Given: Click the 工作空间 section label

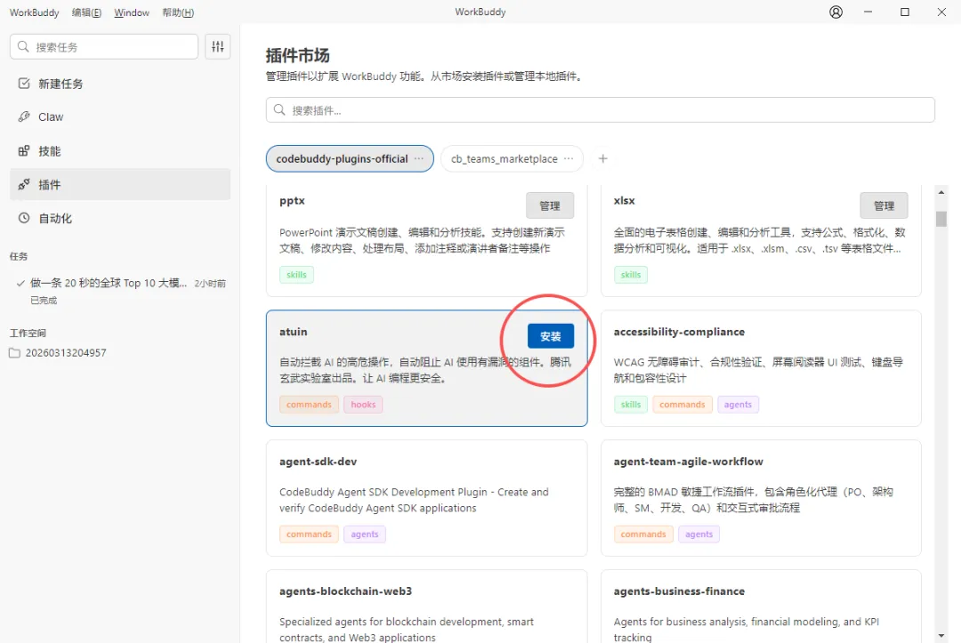Looking at the screenshot, I should pyautogui.click(x=28, y=334).
